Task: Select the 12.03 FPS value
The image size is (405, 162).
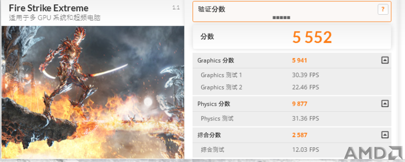Action: pyautogui.click(x=305, y=150)
